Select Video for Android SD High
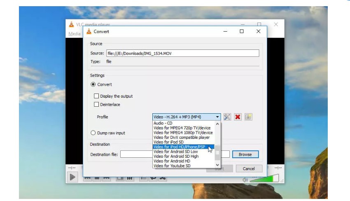This screenshot has width=350, height=201. (184, 157)
